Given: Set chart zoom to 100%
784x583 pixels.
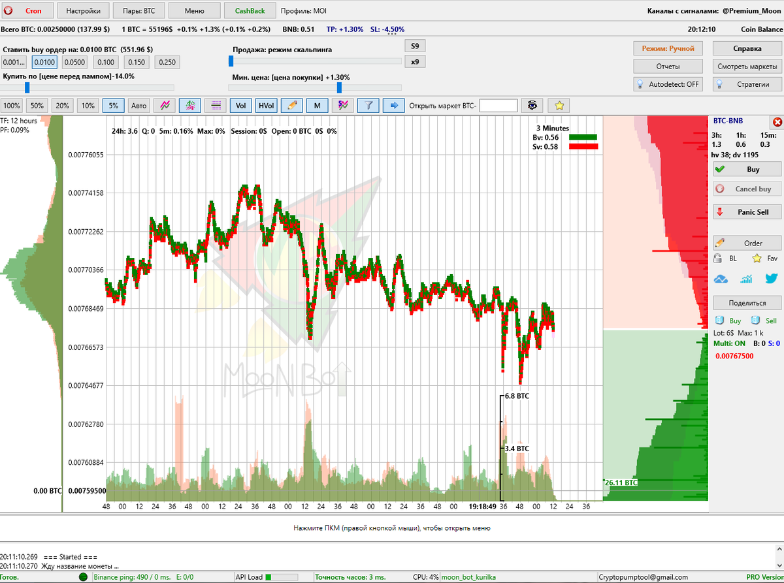Looking at the screenshot, I should tap(12, 105).
